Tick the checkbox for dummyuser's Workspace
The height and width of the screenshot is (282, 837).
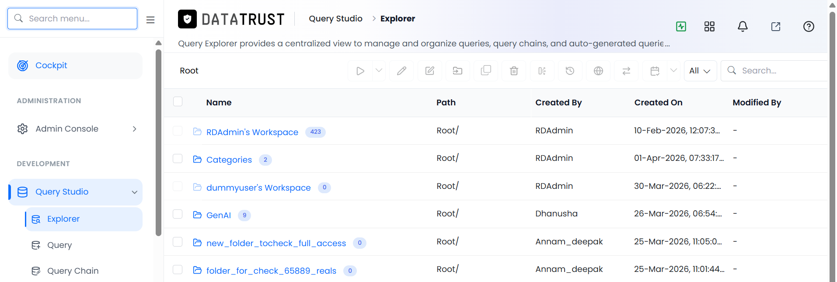[178, 186]
